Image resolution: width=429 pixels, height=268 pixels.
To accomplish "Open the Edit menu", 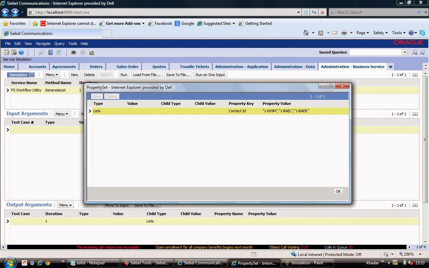I will [17, 44].
